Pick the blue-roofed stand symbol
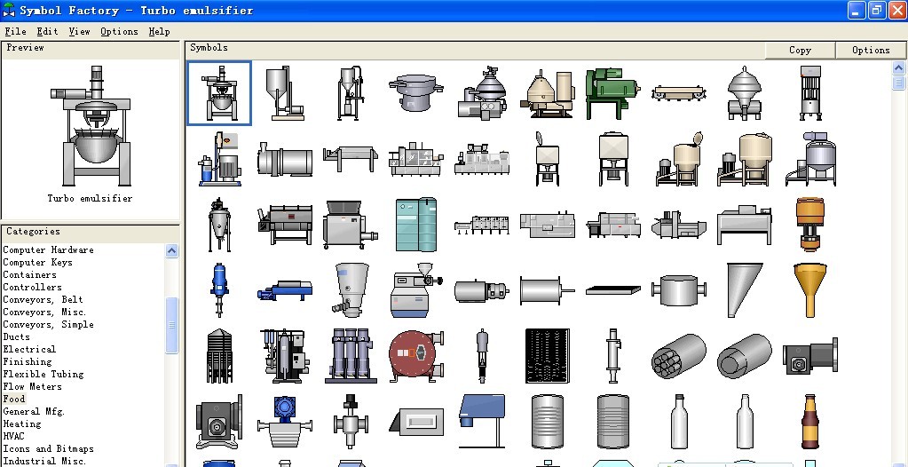Viewport: 908px width, 467px height. click(x=482, y=422)
